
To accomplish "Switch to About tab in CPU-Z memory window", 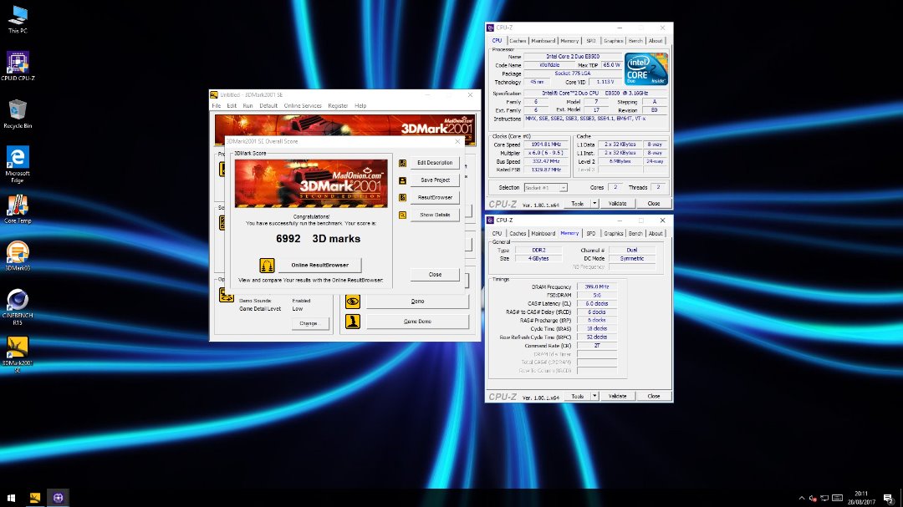I will pos(656,234).
